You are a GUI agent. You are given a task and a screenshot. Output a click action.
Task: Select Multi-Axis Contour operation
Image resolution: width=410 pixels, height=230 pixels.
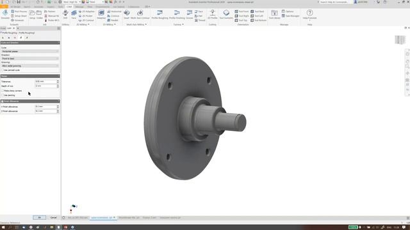click(140, 14)
